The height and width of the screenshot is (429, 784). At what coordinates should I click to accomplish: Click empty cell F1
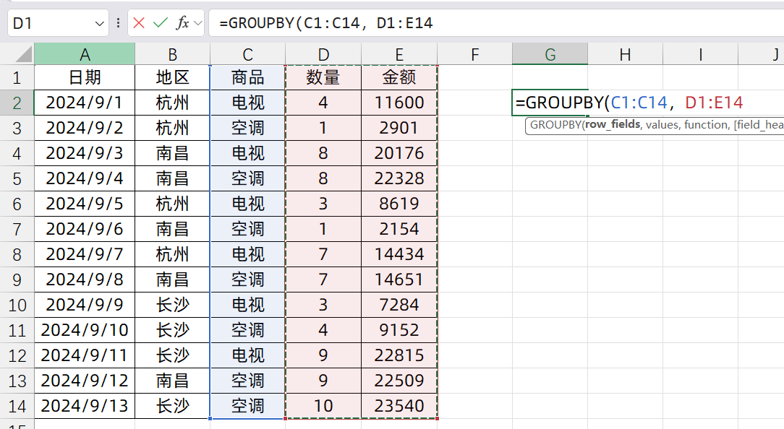tap(474, 77)
